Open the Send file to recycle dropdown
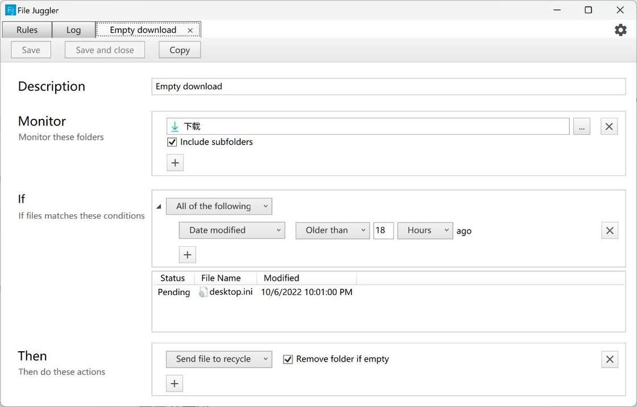This screenshot has height=407, width=637. (219, 359)
